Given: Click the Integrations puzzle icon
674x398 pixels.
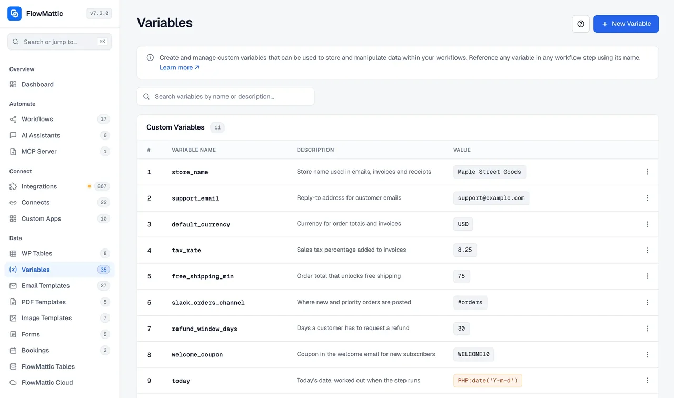Looking at the screenshot, I should click(13, 186).
